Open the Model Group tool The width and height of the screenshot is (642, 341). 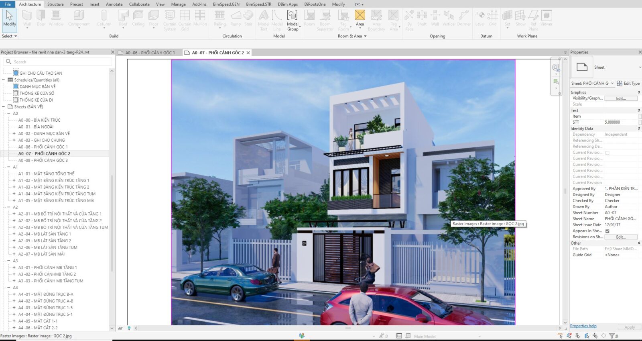(x=293, y=20)
